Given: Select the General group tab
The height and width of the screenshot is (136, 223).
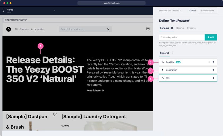Looking at the screenshot, I should (164, 53).
